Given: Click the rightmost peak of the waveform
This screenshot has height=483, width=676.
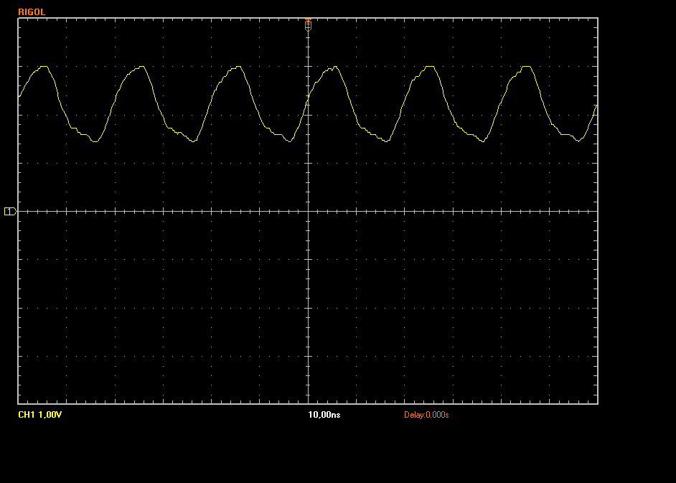Looking at the screenshot, I should 527,67.
